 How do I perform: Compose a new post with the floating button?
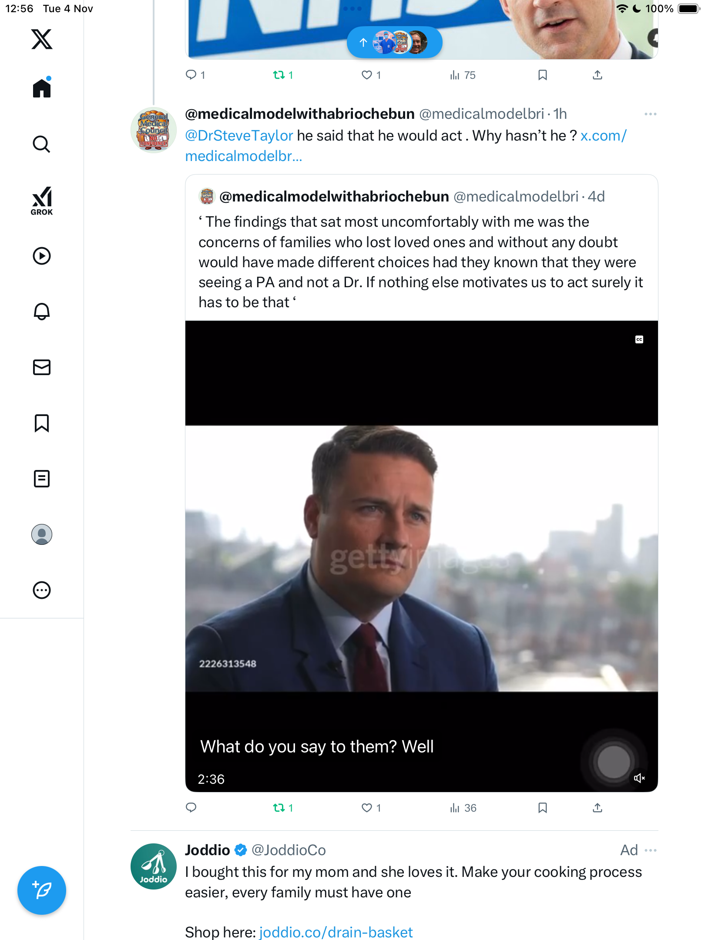42,890
